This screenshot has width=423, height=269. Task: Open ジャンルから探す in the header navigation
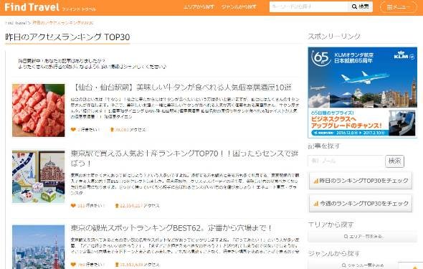coord(239,7)
